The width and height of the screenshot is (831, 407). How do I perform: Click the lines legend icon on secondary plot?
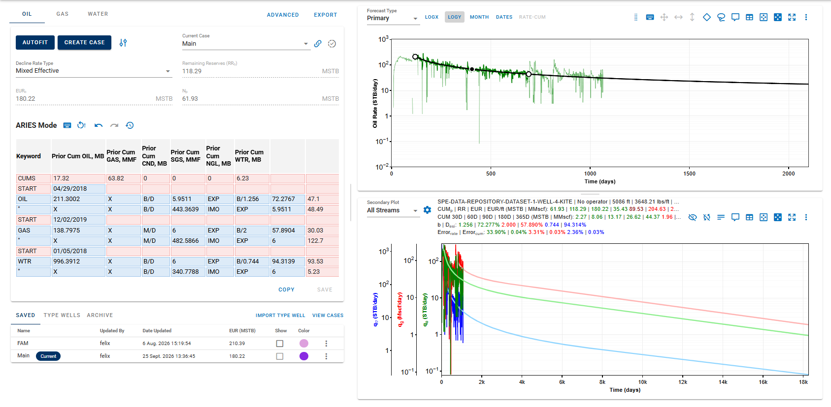[721, 217]
